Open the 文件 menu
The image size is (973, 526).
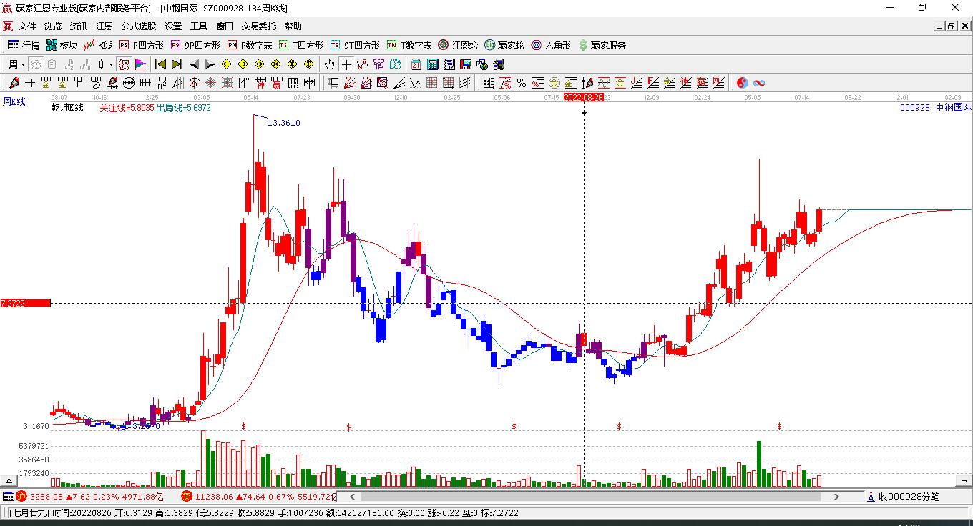coord(27,26)
